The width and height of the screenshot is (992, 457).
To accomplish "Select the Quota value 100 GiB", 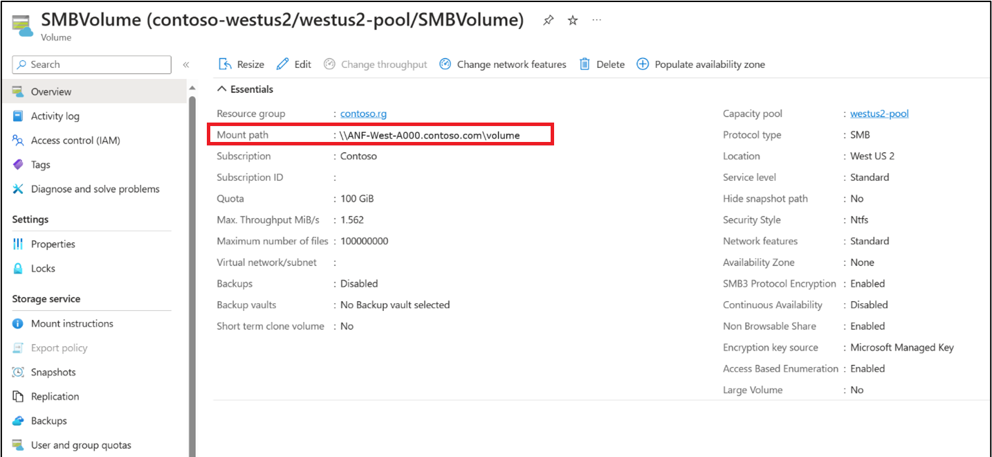I will 357,199.
